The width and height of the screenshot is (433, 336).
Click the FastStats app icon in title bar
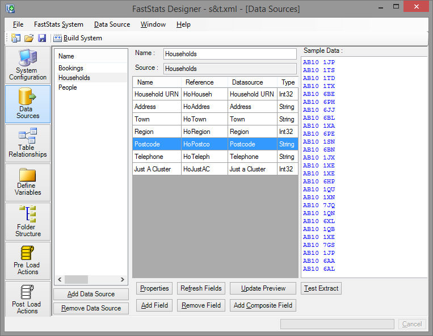(x=10, y=9)
